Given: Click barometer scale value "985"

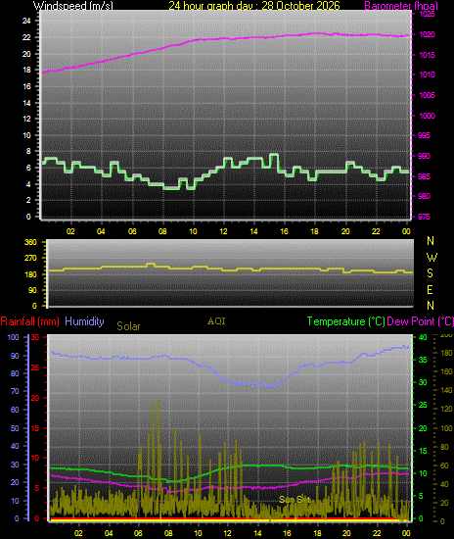Looking at the screenshot, I should 424,176.
